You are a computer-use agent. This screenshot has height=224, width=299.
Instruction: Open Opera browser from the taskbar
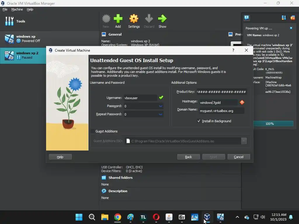156,217
